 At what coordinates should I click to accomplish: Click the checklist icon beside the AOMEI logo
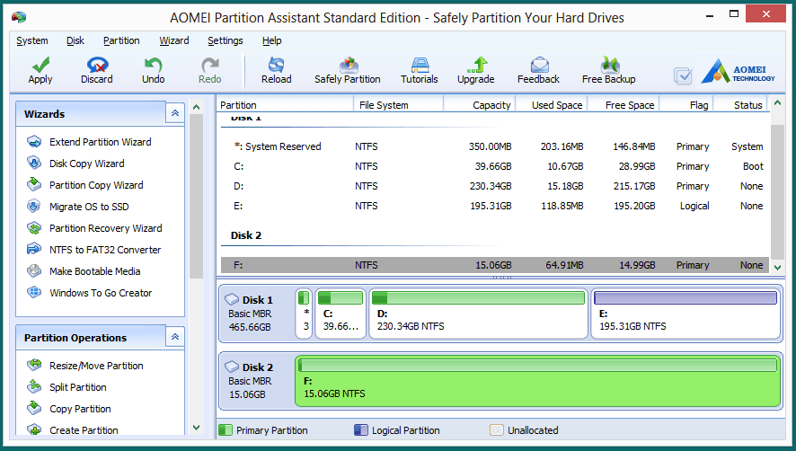pos(683,75)
